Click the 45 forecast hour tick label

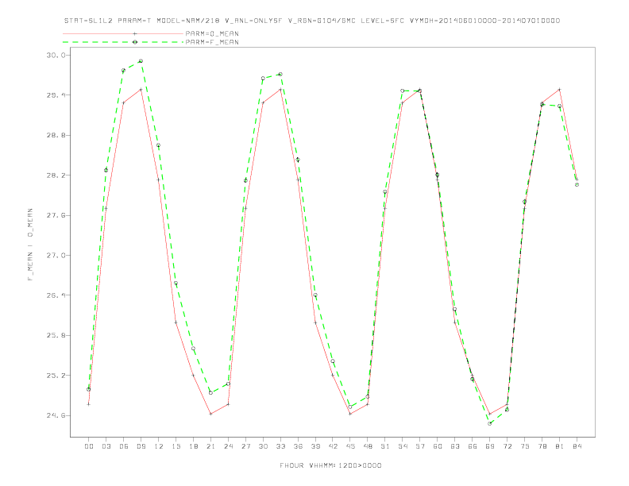(x=350, y=446)
